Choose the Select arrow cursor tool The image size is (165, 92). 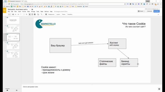30,14
